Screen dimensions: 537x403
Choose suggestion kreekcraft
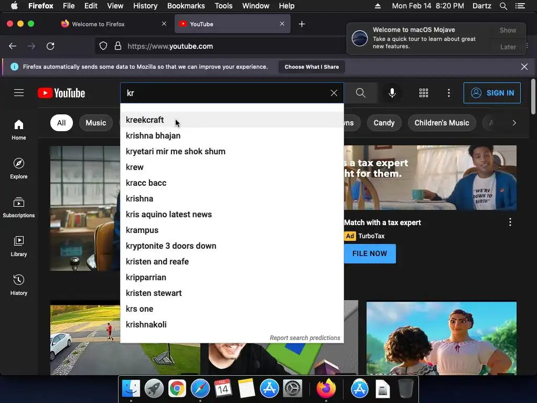[x=232, y=120]
